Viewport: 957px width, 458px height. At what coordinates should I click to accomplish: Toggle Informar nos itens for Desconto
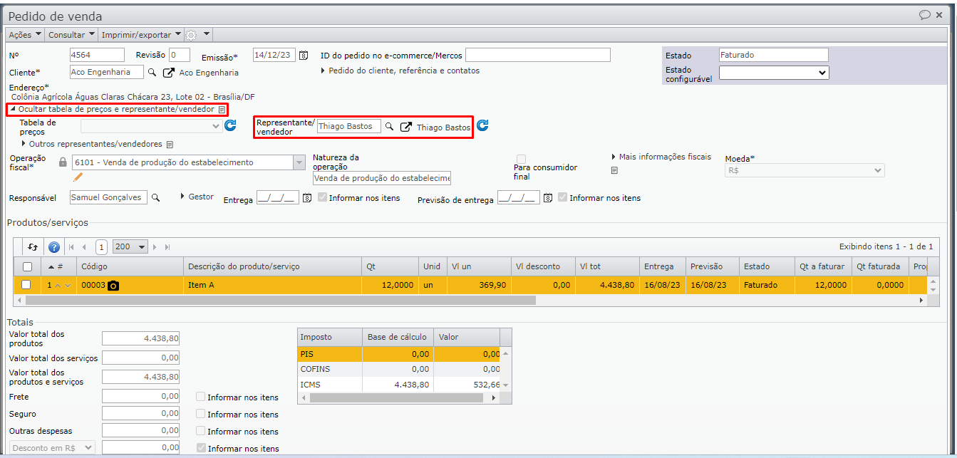(200, 448)
